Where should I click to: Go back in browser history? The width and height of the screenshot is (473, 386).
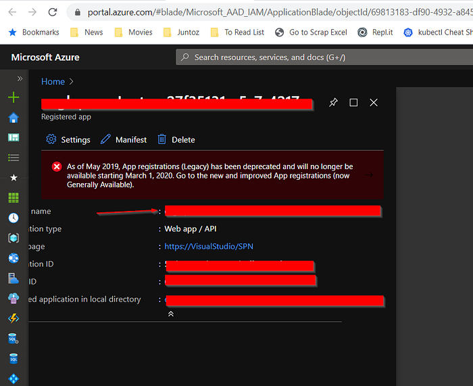[x=12, y=12]
